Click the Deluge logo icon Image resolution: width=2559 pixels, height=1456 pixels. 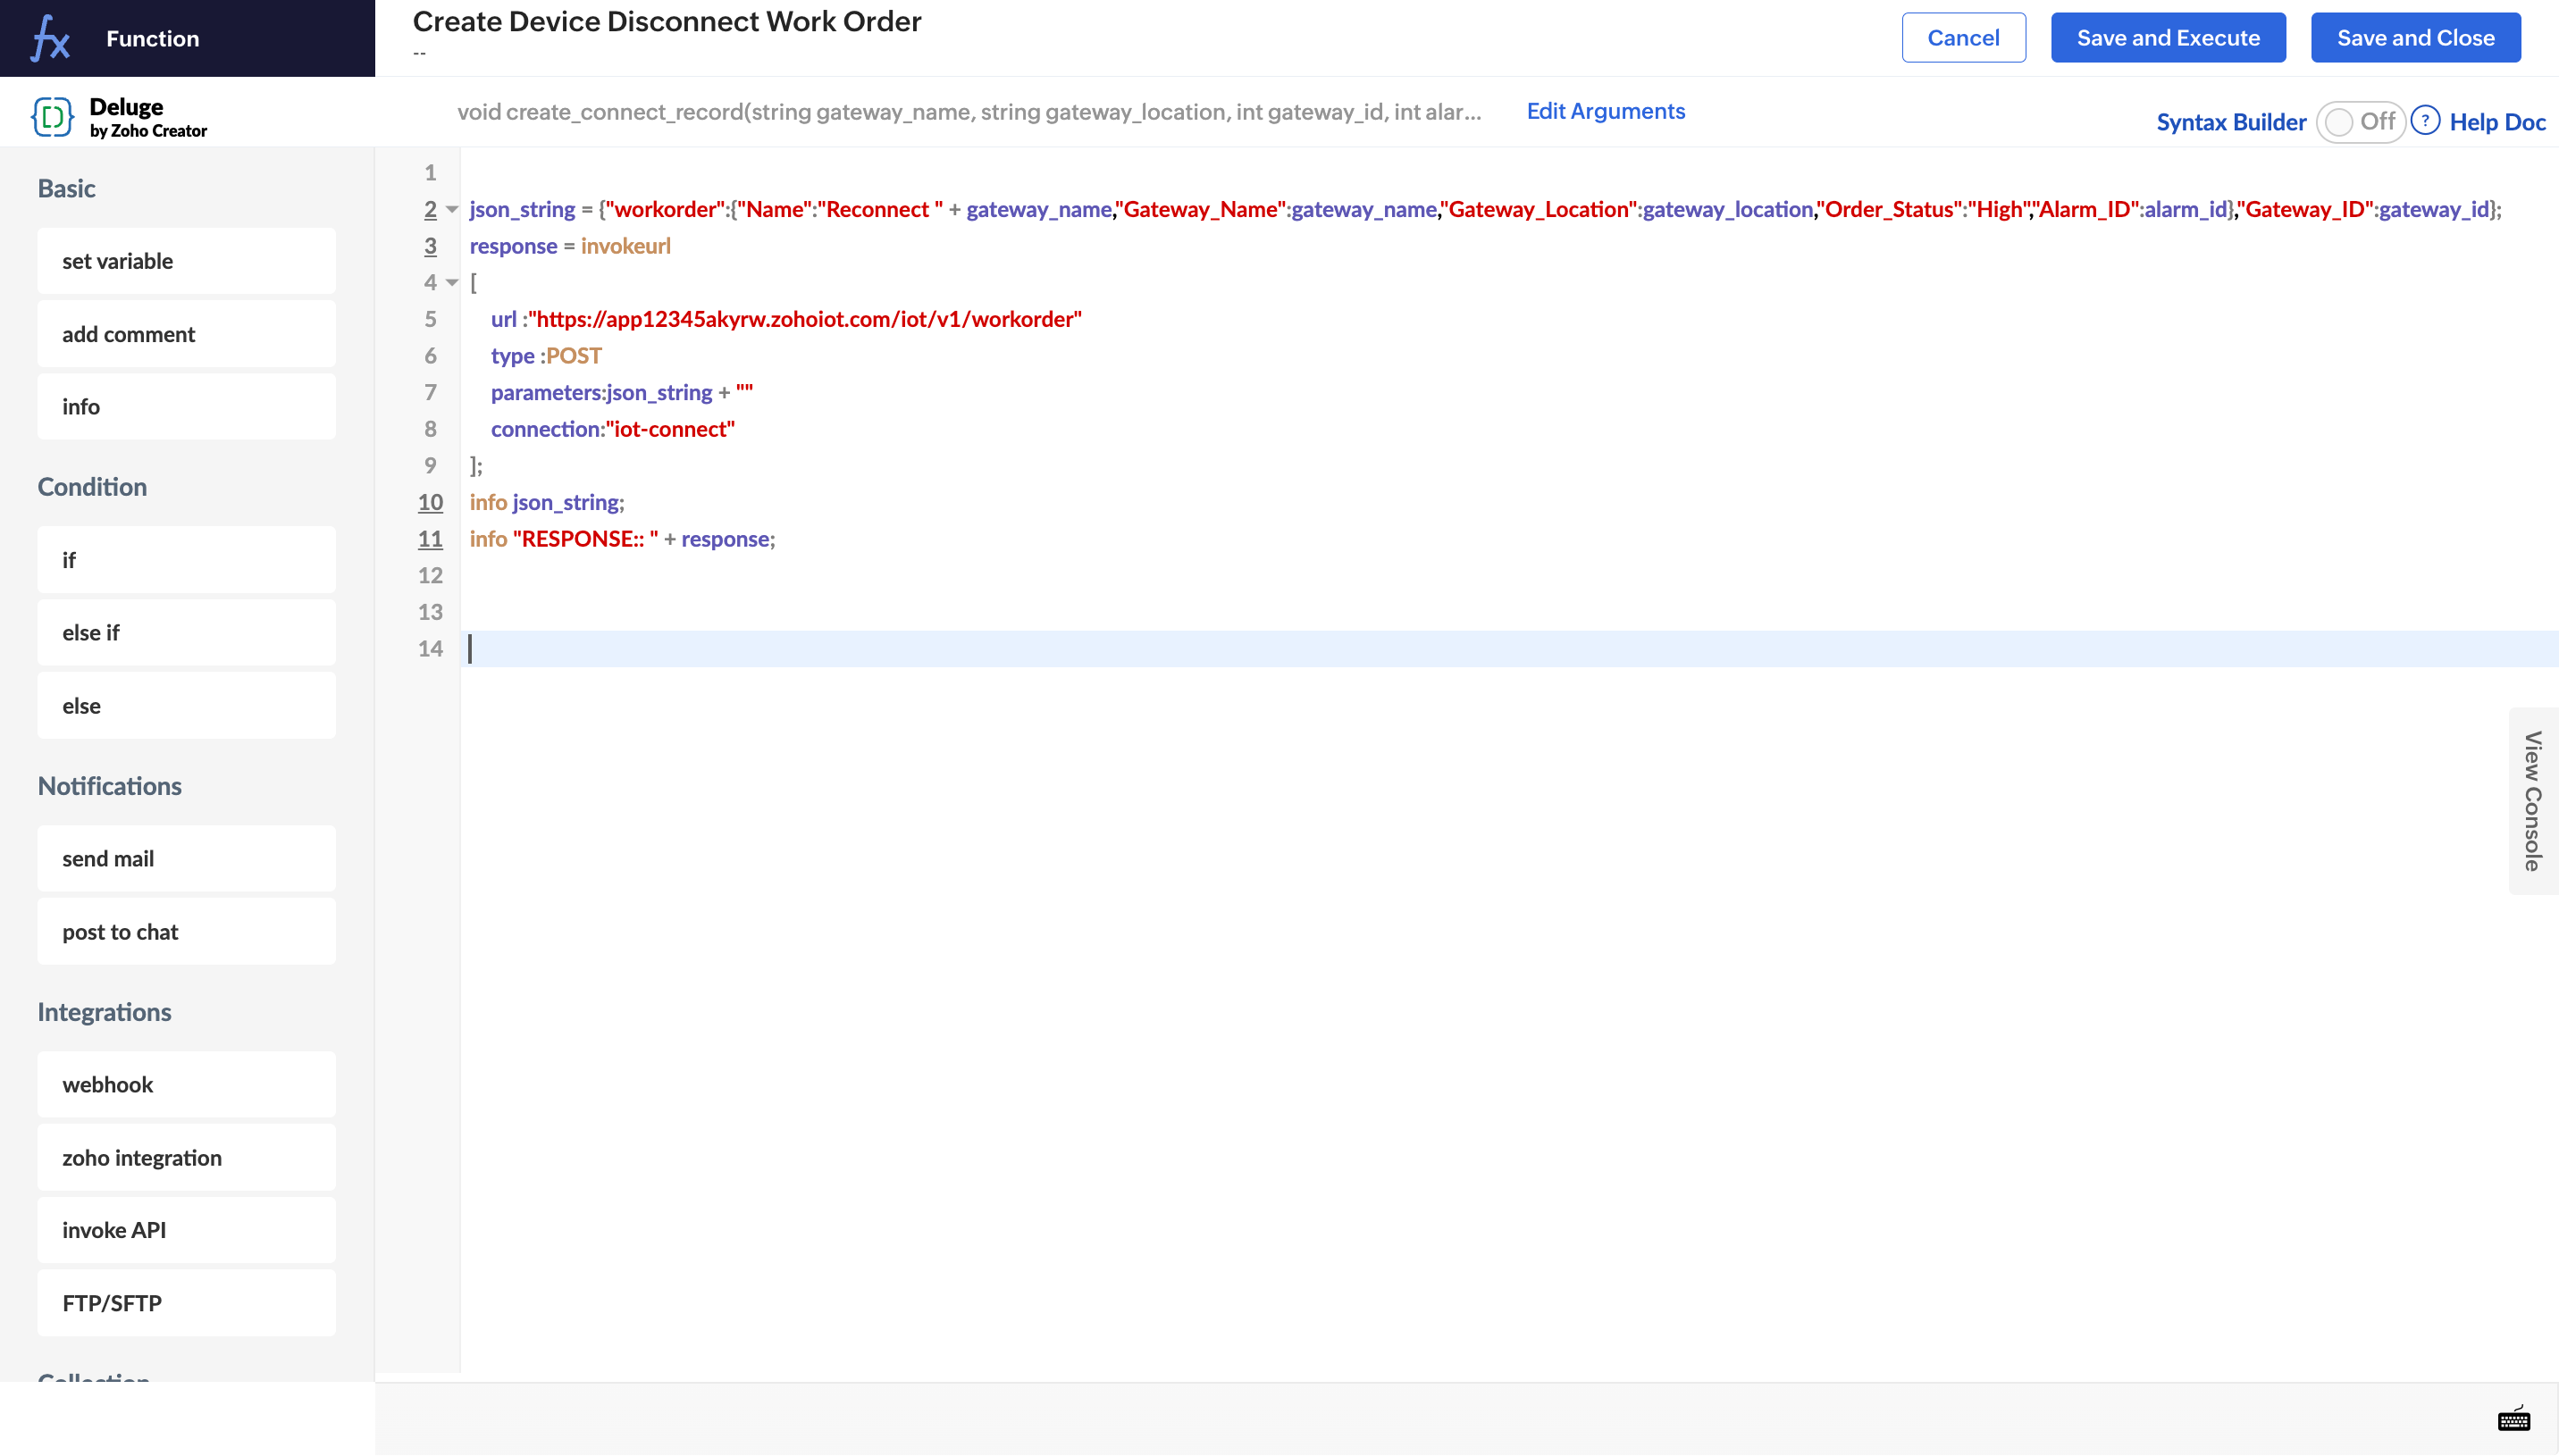point(52,117)
